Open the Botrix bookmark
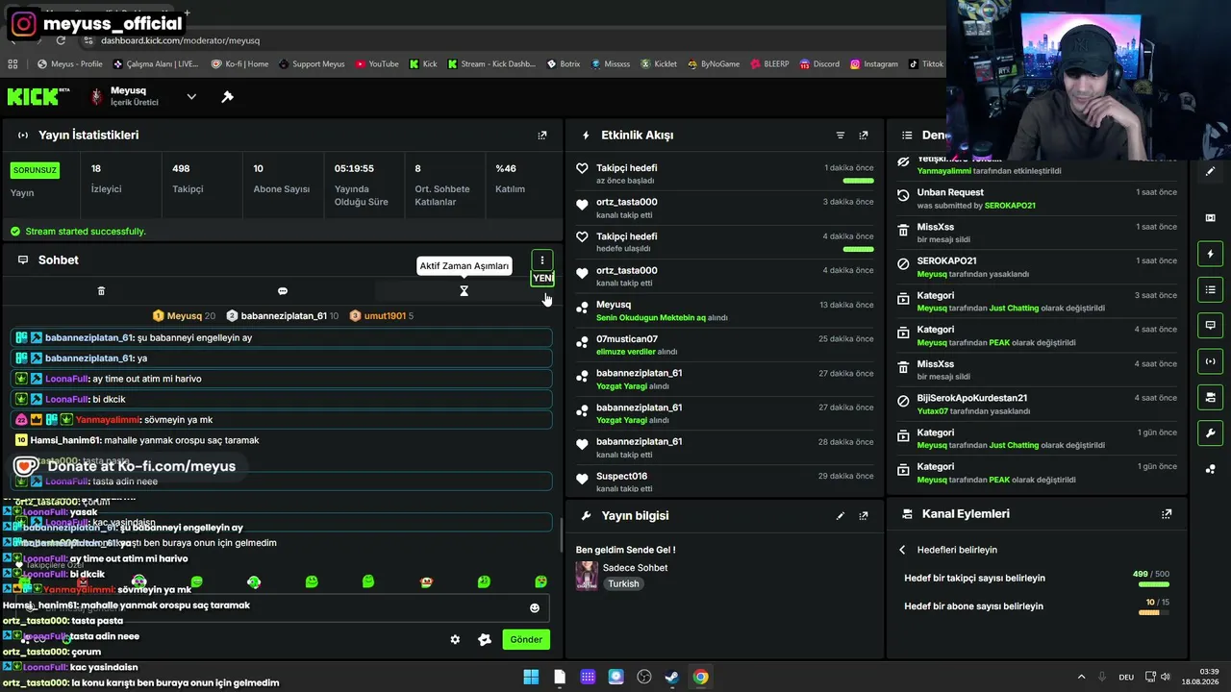1231x692 pixels. tap(564, 64)
